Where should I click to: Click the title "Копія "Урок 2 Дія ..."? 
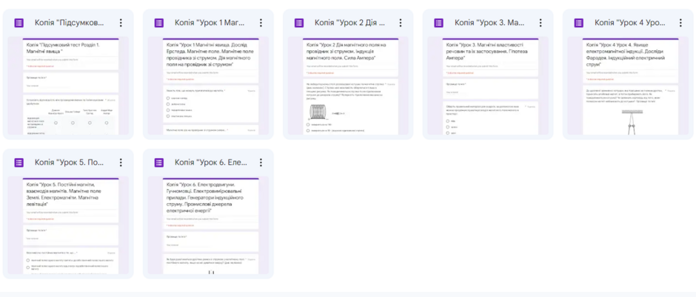click(x=349, y=23)
